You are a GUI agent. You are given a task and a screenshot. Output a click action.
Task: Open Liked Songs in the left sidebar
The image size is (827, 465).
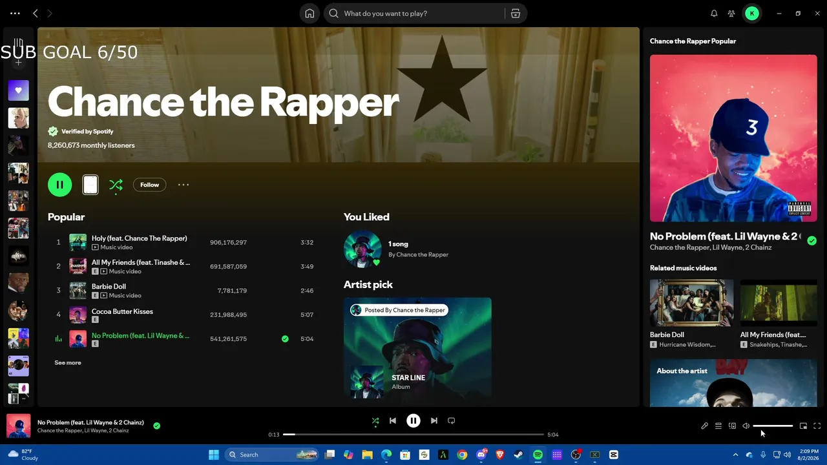click(18, 90)
